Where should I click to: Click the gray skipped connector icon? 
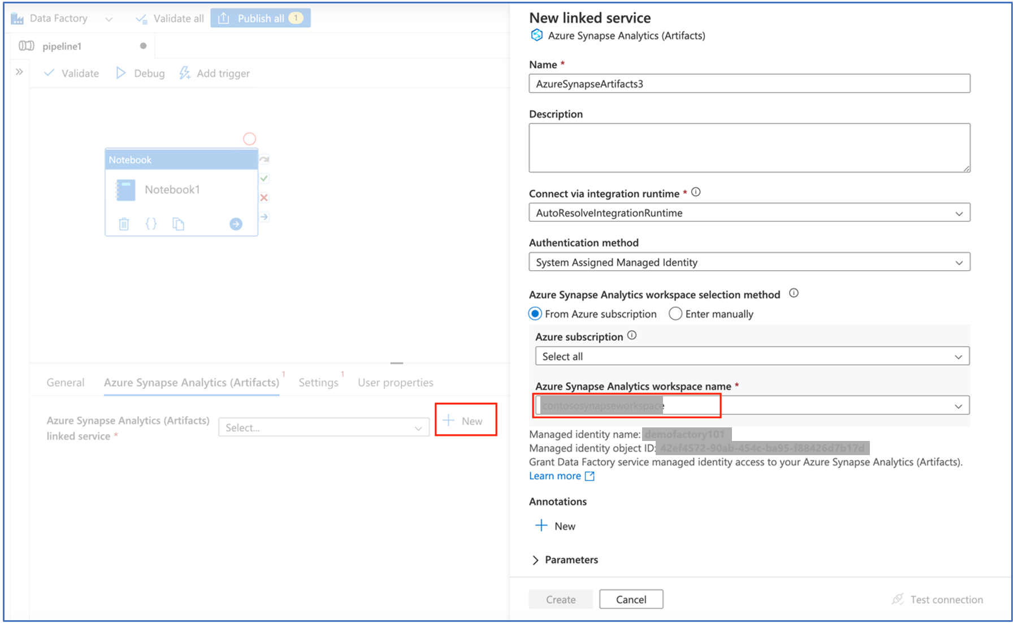coord(264,159)
